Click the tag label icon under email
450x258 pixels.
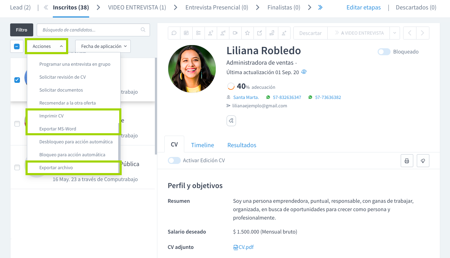(231, 121)
